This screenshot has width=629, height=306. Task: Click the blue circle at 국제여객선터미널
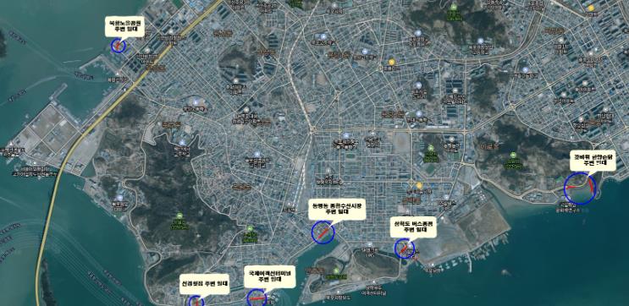257,298
